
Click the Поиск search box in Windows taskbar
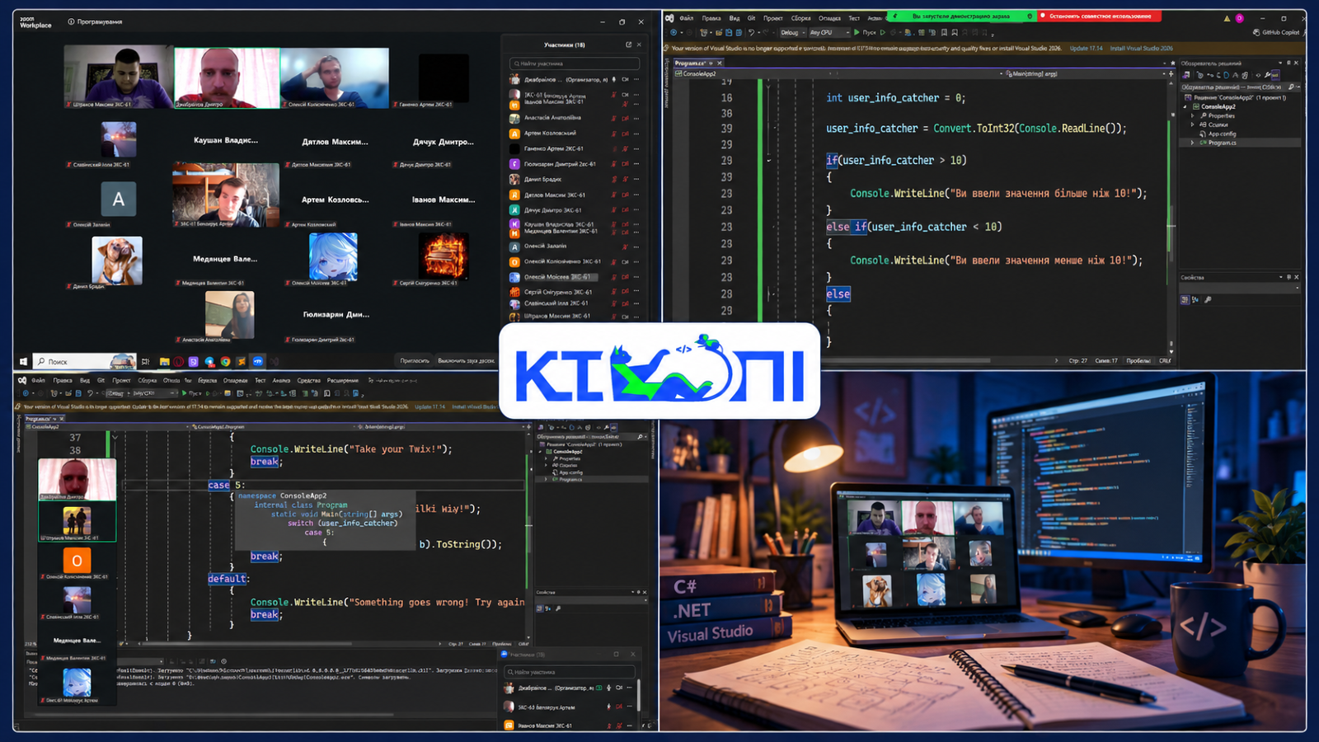pos(82,361)
